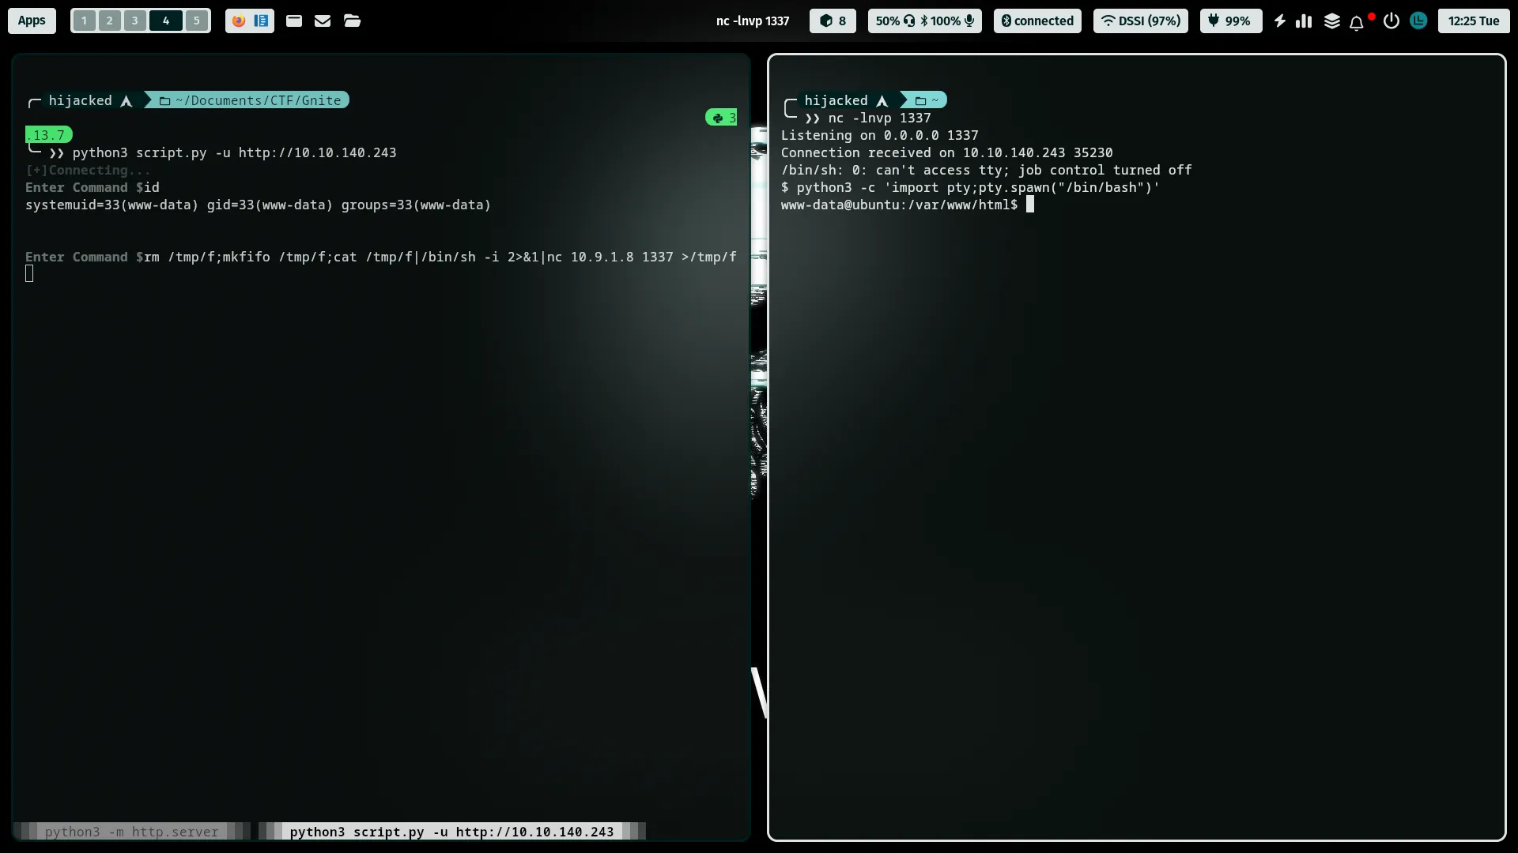Open the bar chart system monitor icon
Screen dimensions: 1518x853
[x=1304, y=21]
